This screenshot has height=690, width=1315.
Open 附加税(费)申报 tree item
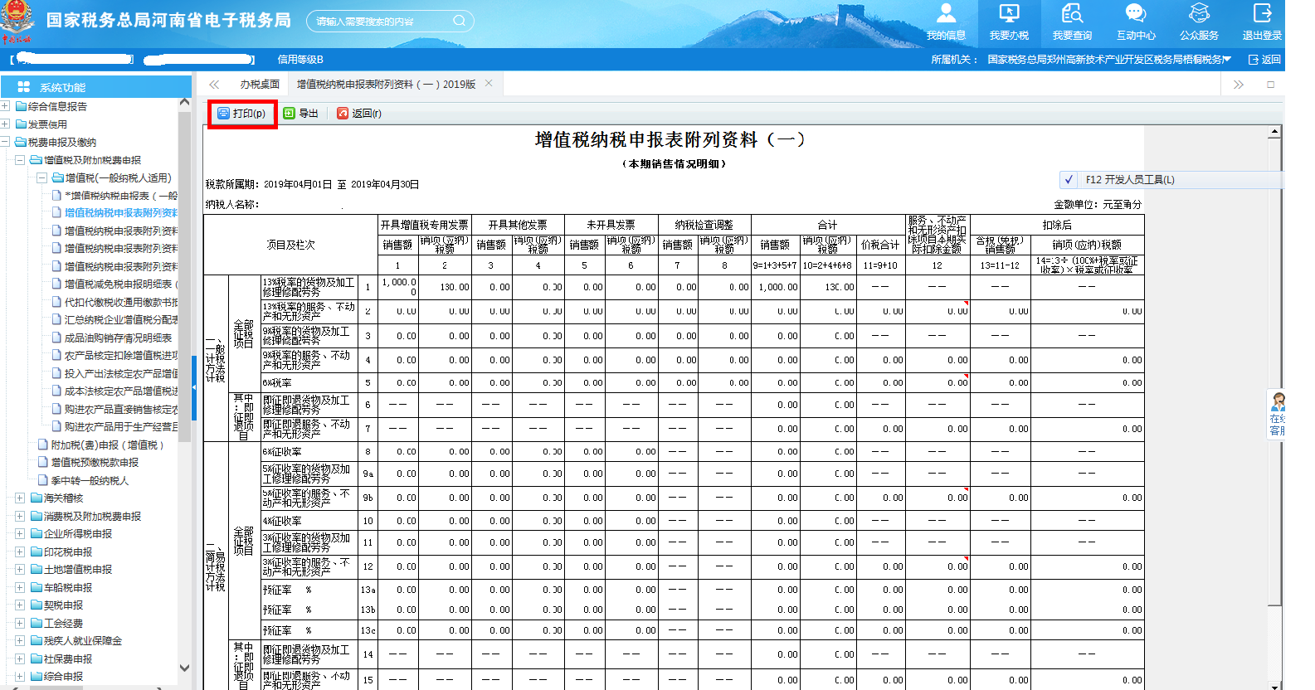108,445
